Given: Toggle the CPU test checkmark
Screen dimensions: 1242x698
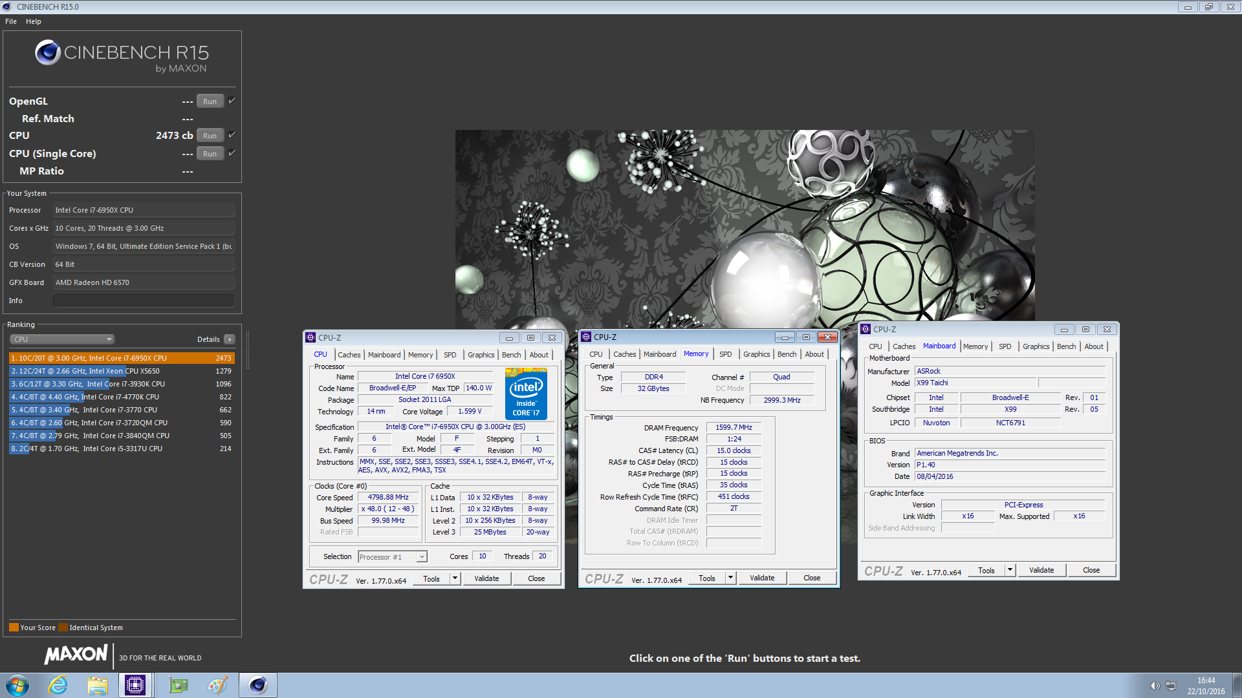Looking at the screenshot, I should point(232,135).
